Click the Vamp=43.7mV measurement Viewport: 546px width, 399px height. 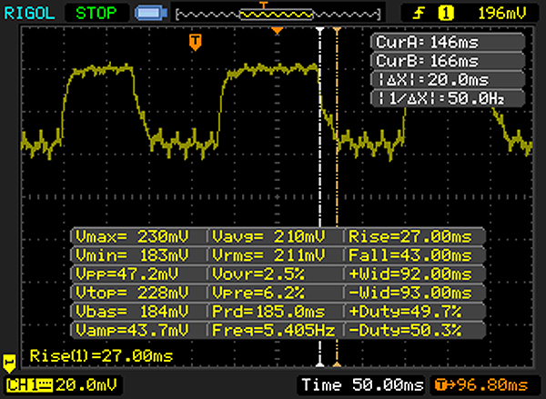click(132, 330)
